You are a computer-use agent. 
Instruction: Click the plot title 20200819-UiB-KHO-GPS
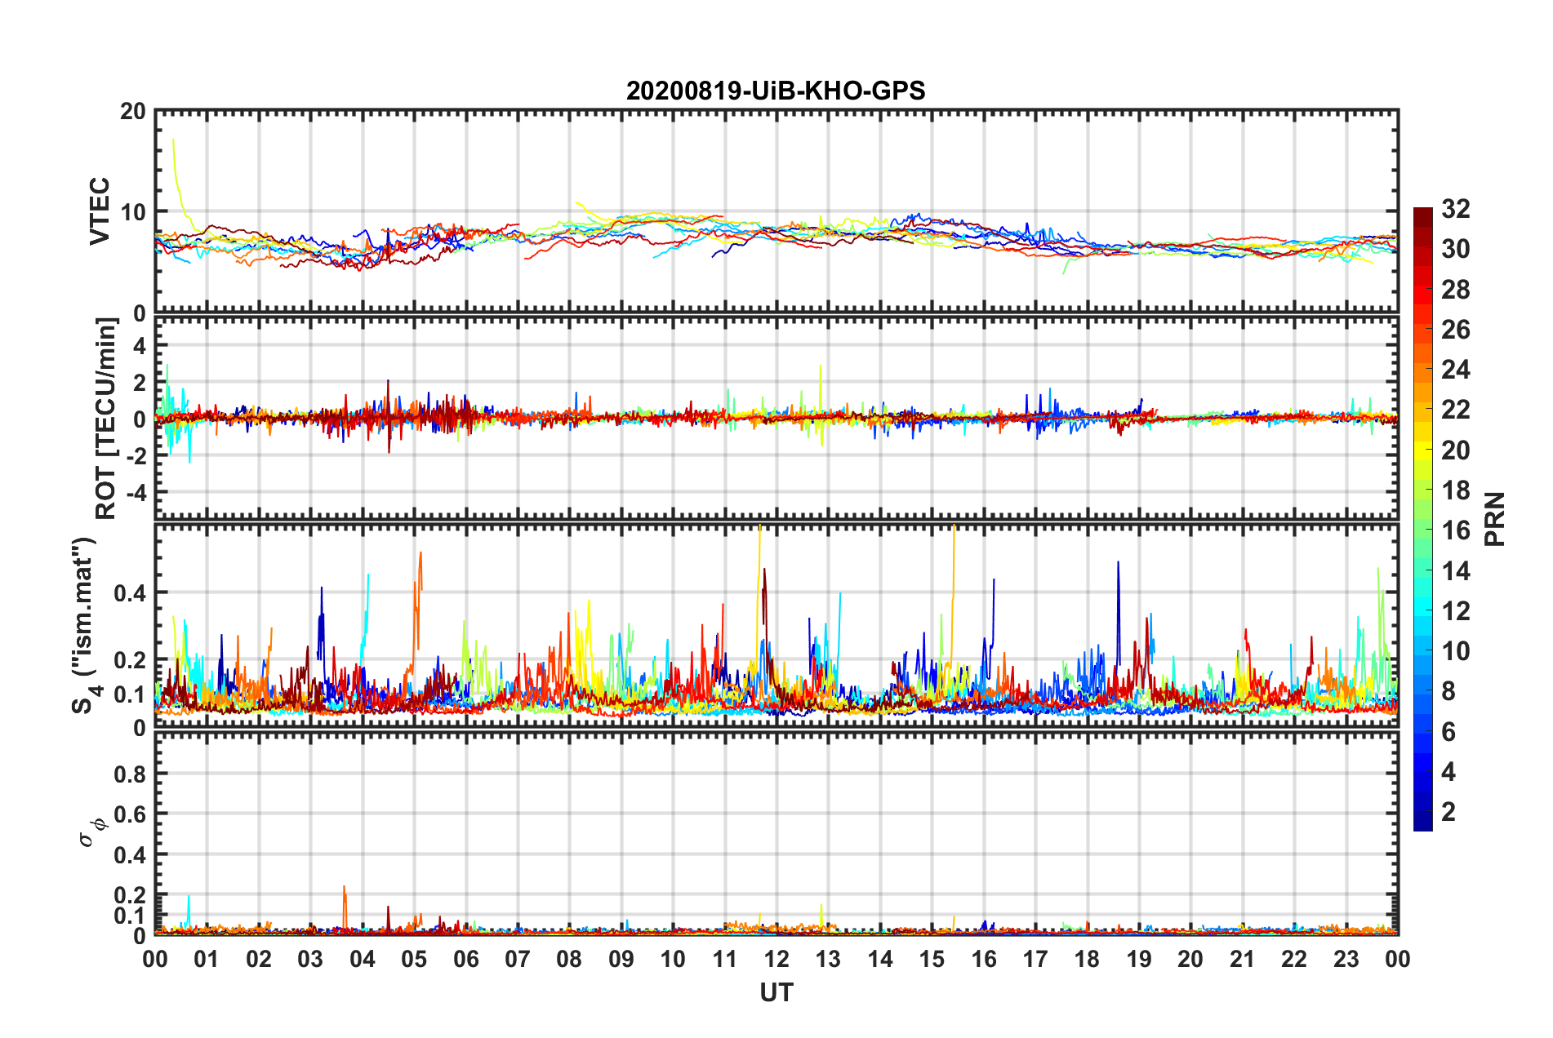(x=776, y=91)
